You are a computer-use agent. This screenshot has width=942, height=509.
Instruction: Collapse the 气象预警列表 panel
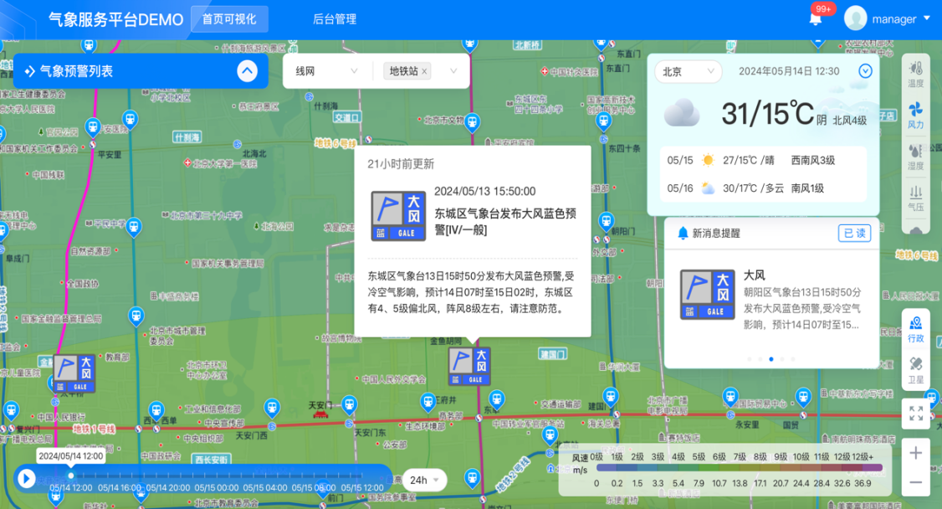(x=247, y=71)
